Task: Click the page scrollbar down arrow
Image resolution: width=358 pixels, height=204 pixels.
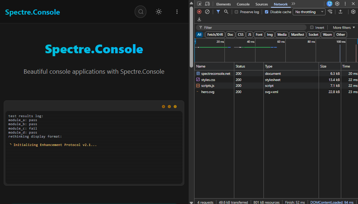Action: [191, 203]
